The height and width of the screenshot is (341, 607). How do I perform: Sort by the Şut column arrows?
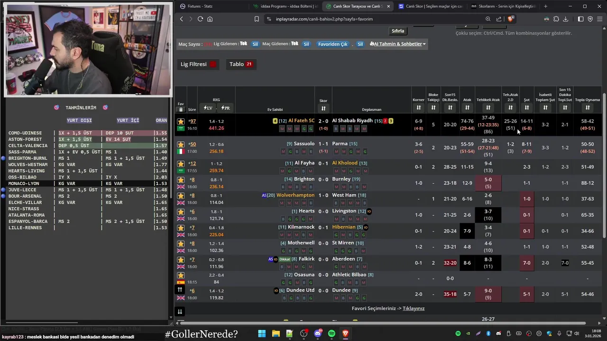point(526,108)
